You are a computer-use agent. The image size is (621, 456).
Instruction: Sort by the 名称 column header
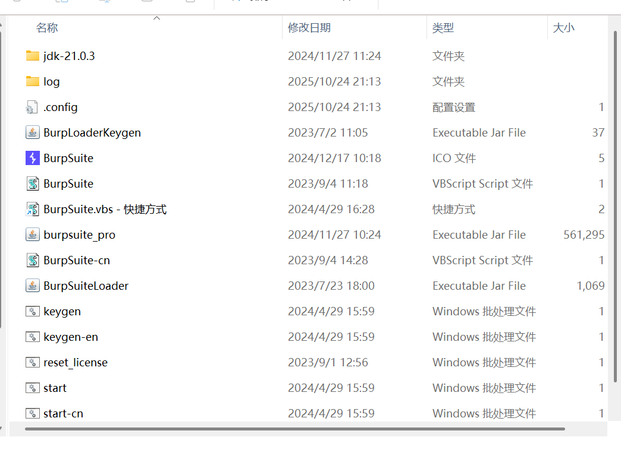(x=47, y=28)
